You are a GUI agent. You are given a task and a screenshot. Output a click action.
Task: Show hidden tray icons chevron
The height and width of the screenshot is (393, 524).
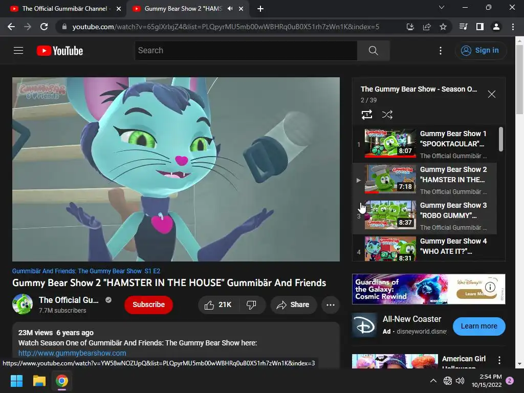[x=433, y=381]
